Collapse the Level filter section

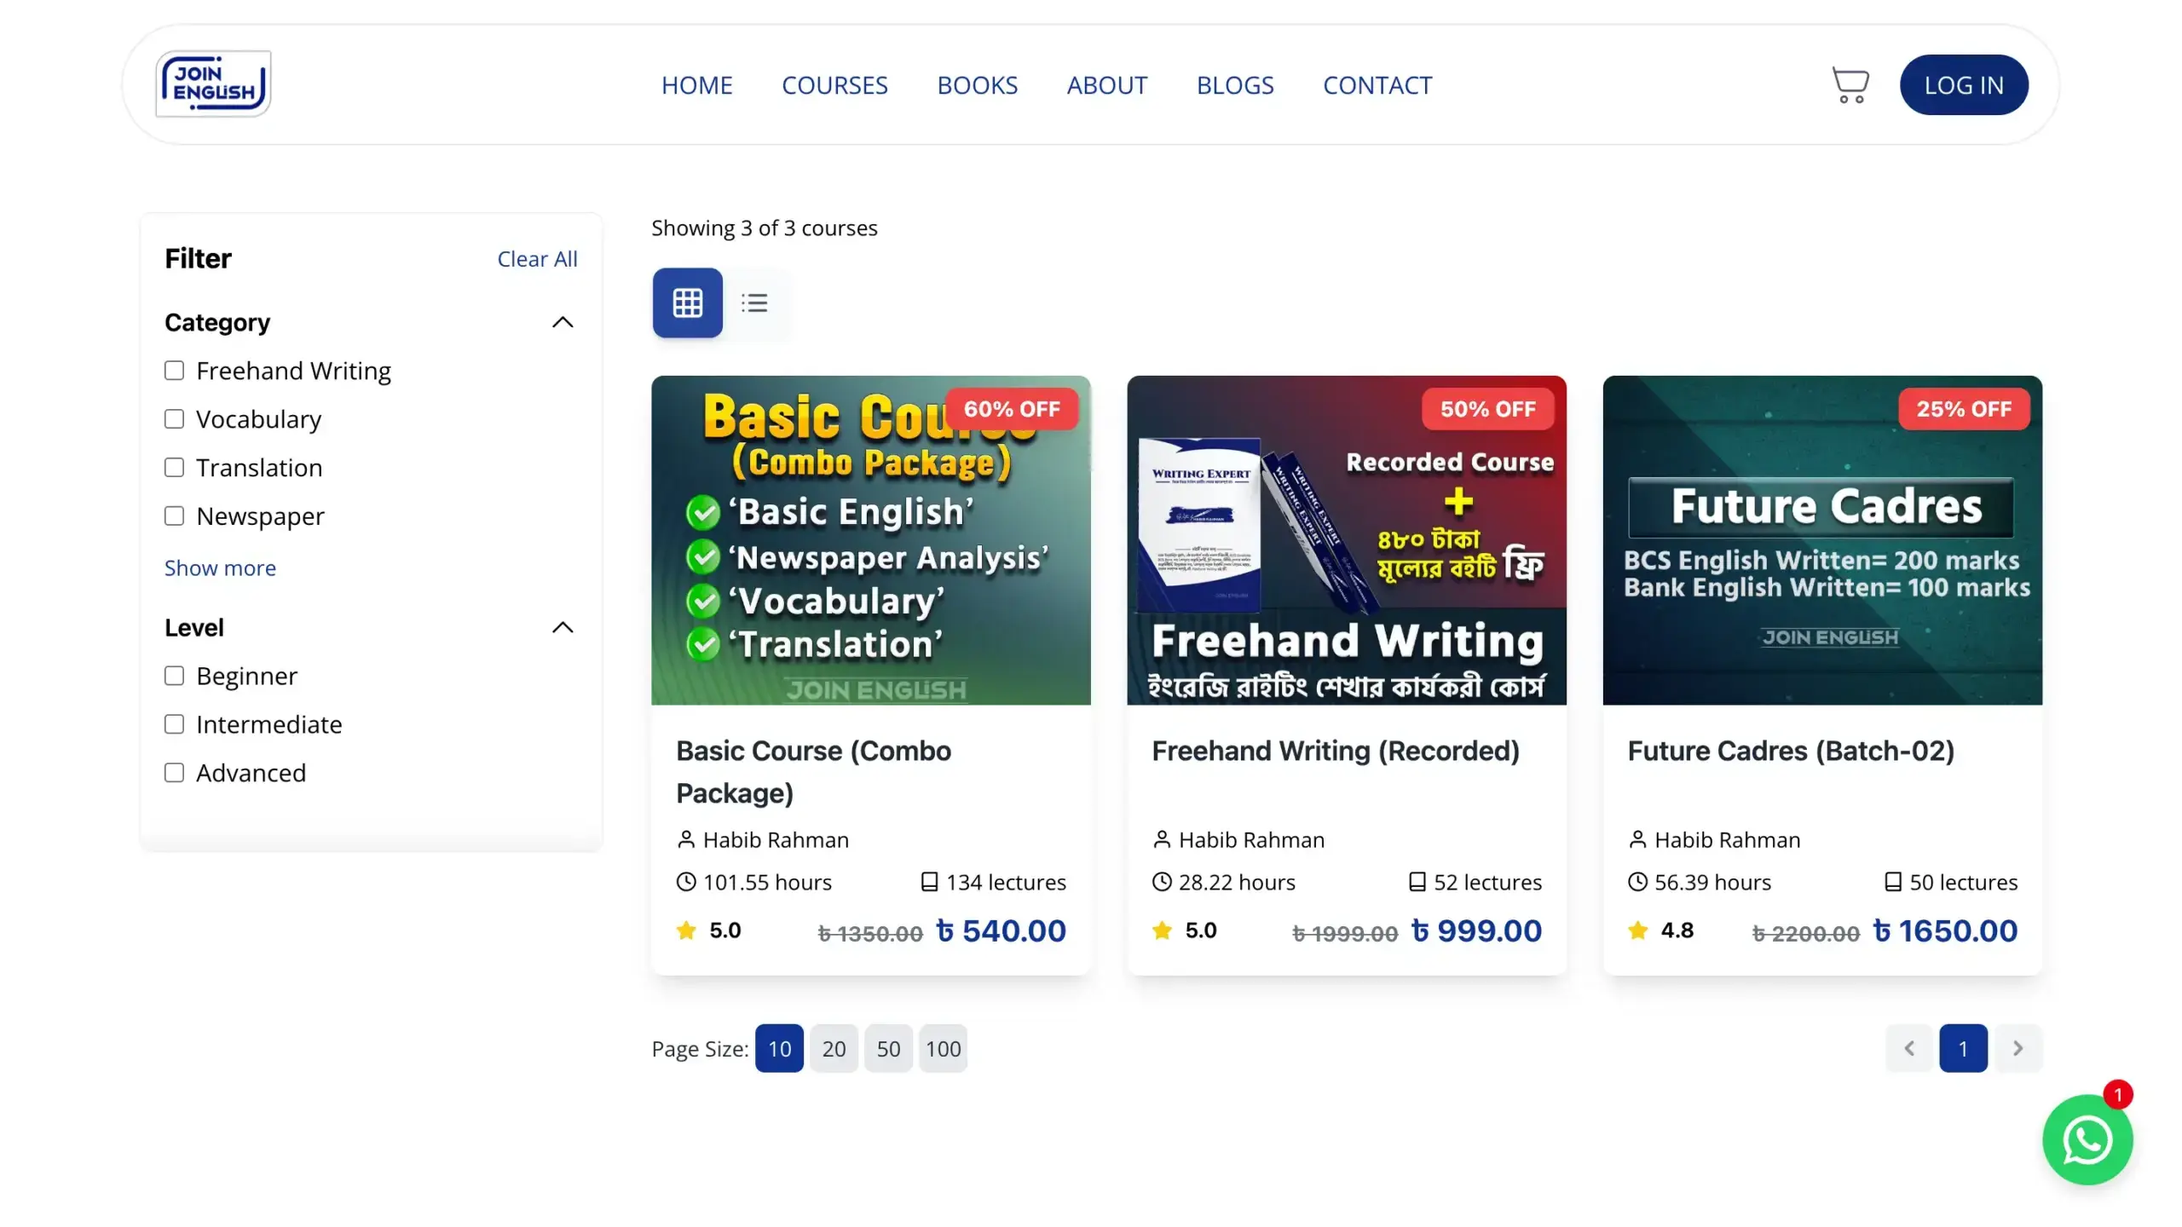563,628
